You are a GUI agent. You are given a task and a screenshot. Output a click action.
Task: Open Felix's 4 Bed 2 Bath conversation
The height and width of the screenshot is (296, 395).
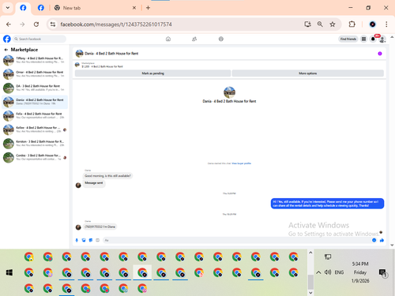pyautogui.click(x=35, y=116)
